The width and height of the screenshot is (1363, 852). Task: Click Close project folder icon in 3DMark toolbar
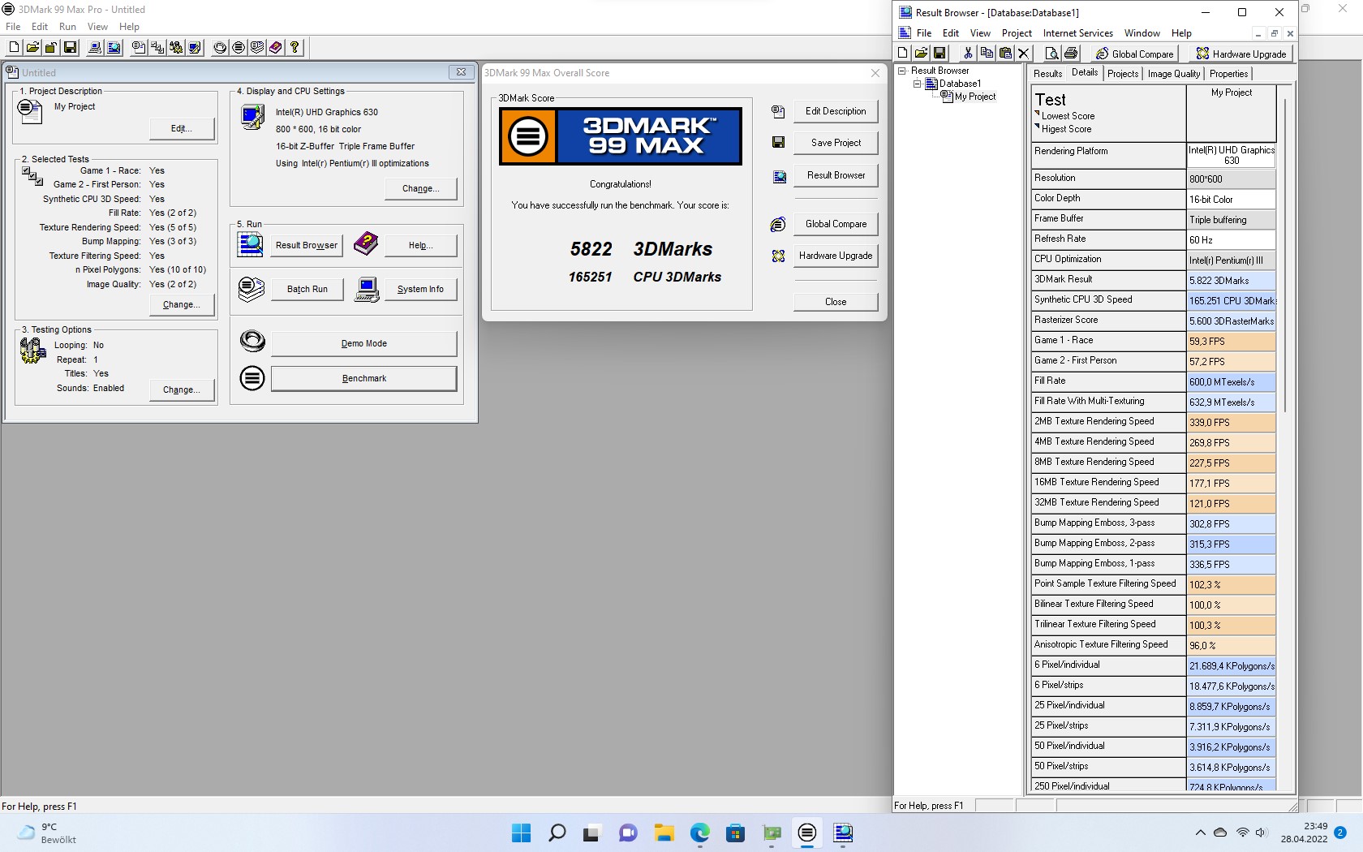[51, 48]
